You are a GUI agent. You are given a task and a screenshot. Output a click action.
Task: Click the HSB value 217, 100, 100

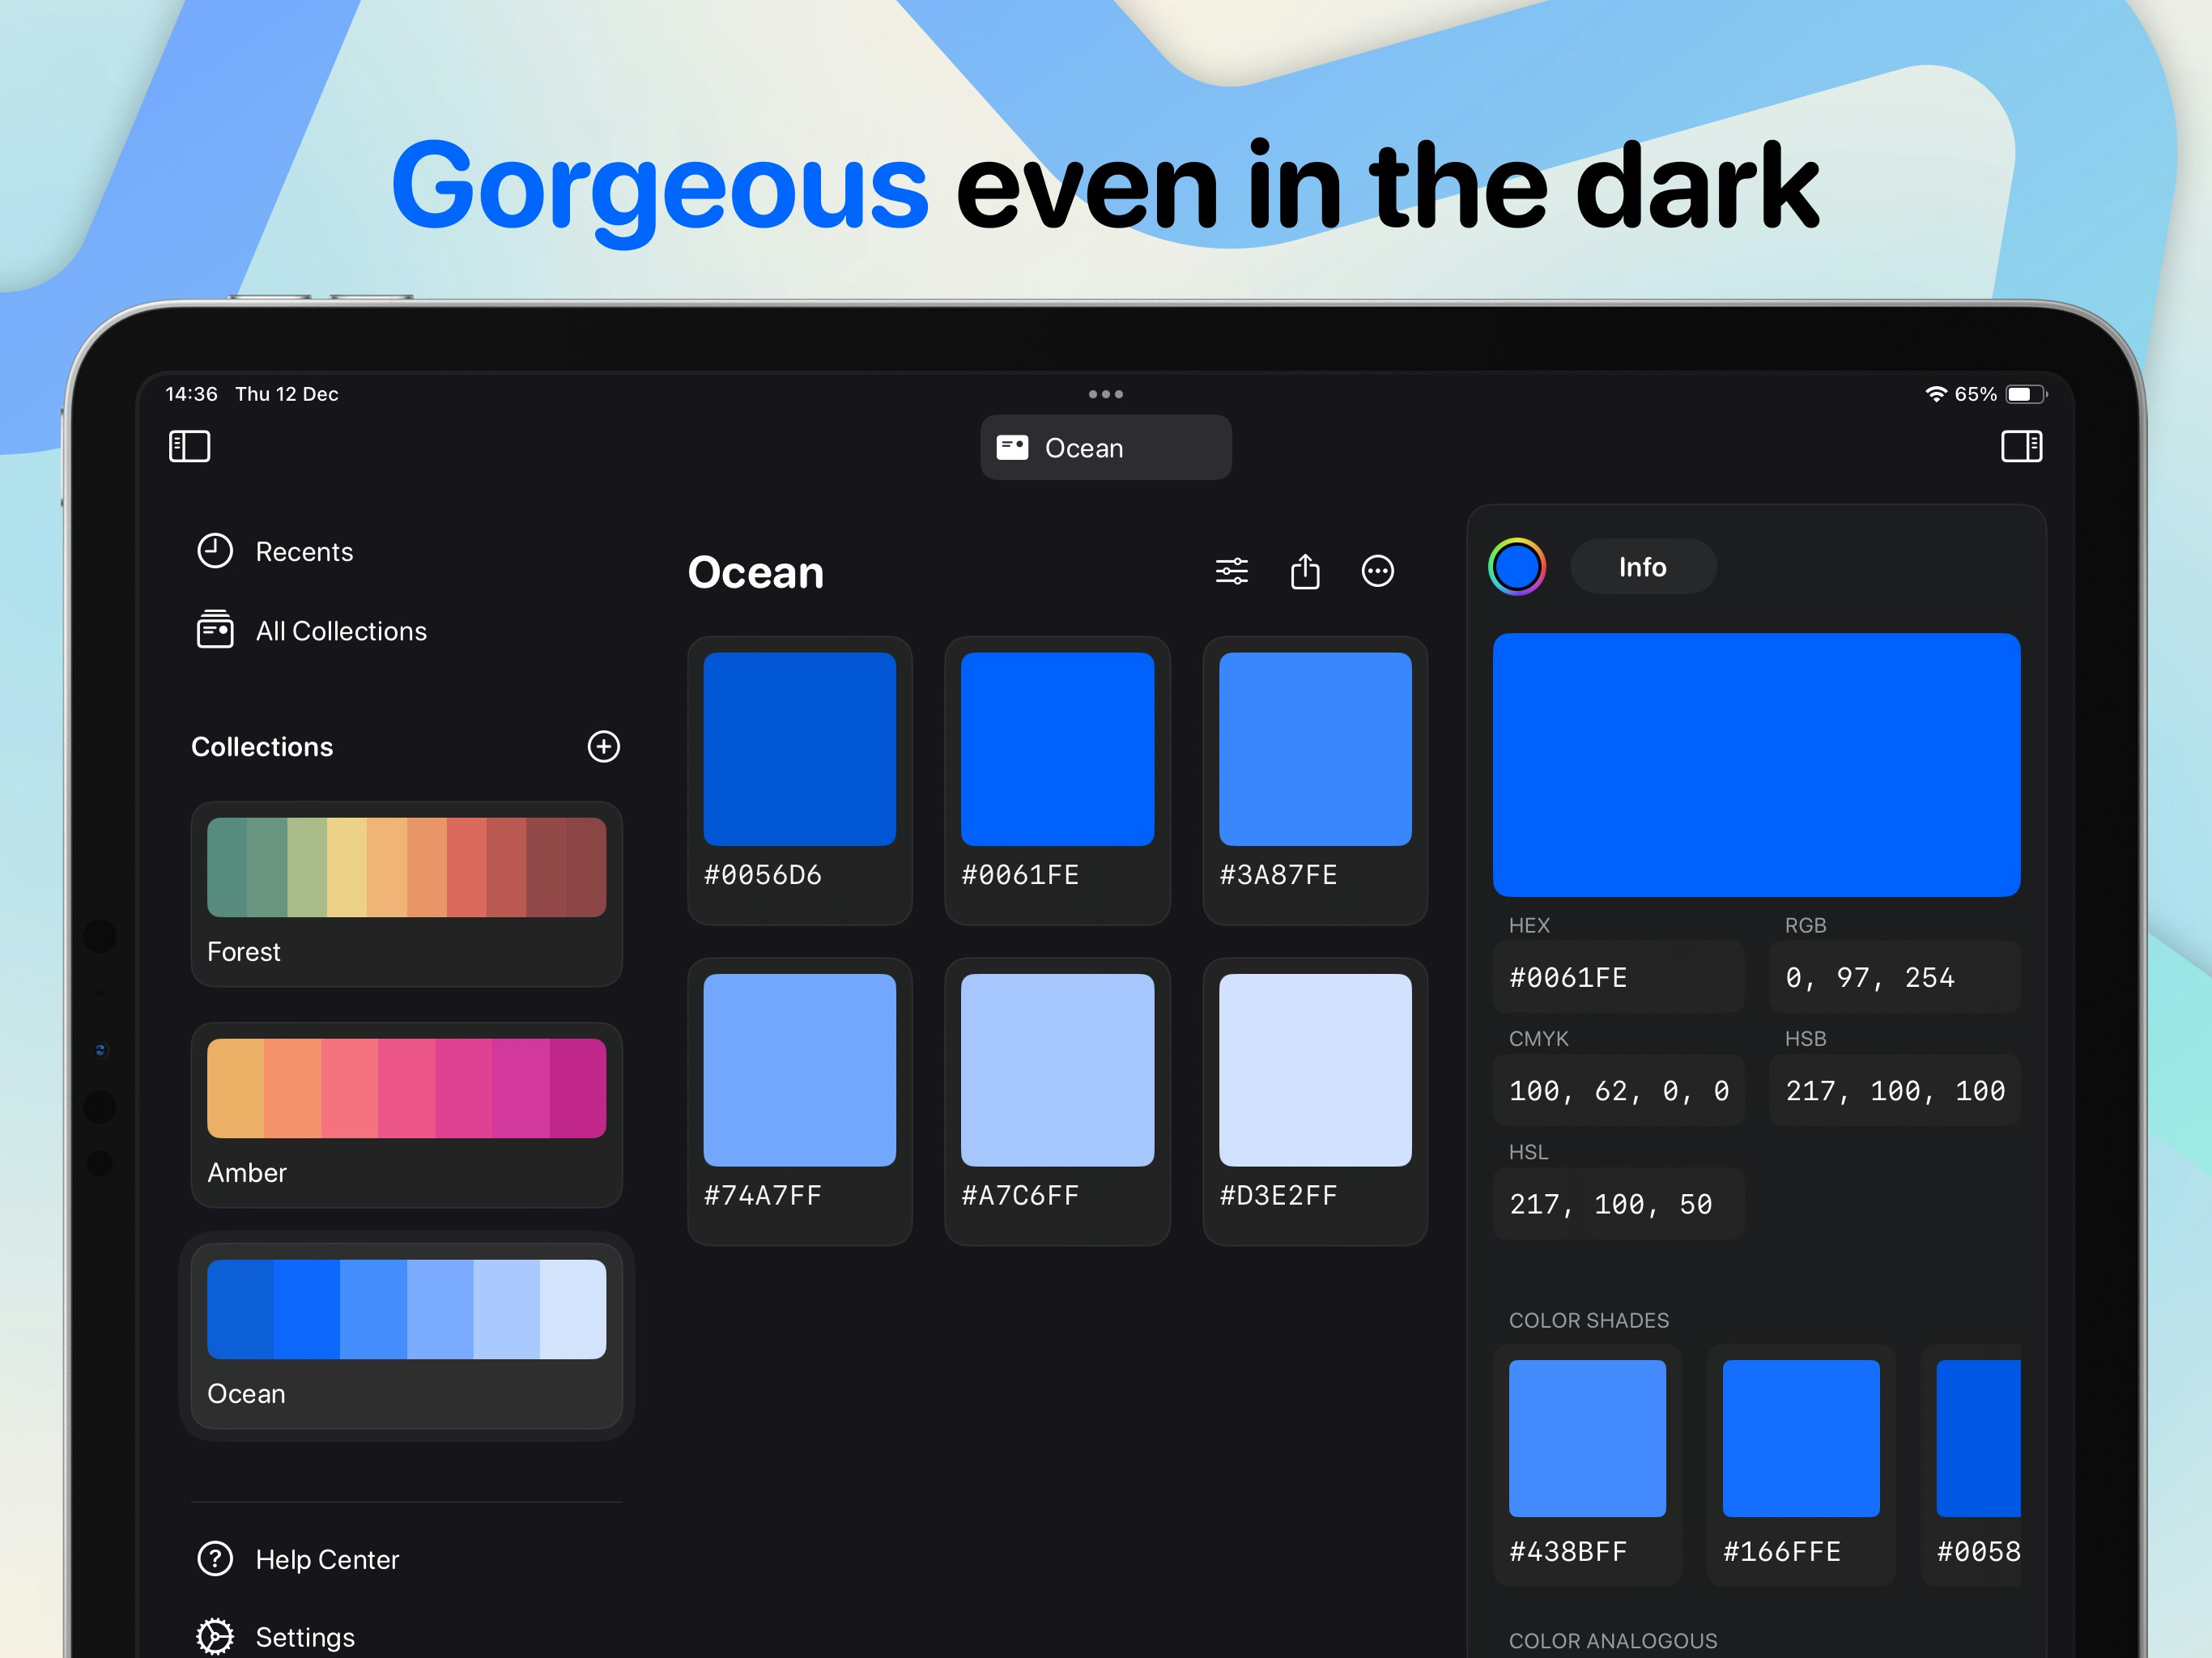[1895, 1090]
